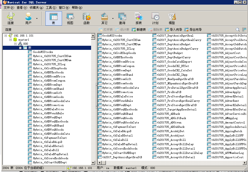Click the 000 schema icon in tree
The image size is (248, 172).
pos(20,44)
